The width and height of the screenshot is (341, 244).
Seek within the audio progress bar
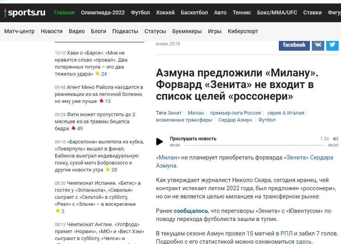coord(254,145)
